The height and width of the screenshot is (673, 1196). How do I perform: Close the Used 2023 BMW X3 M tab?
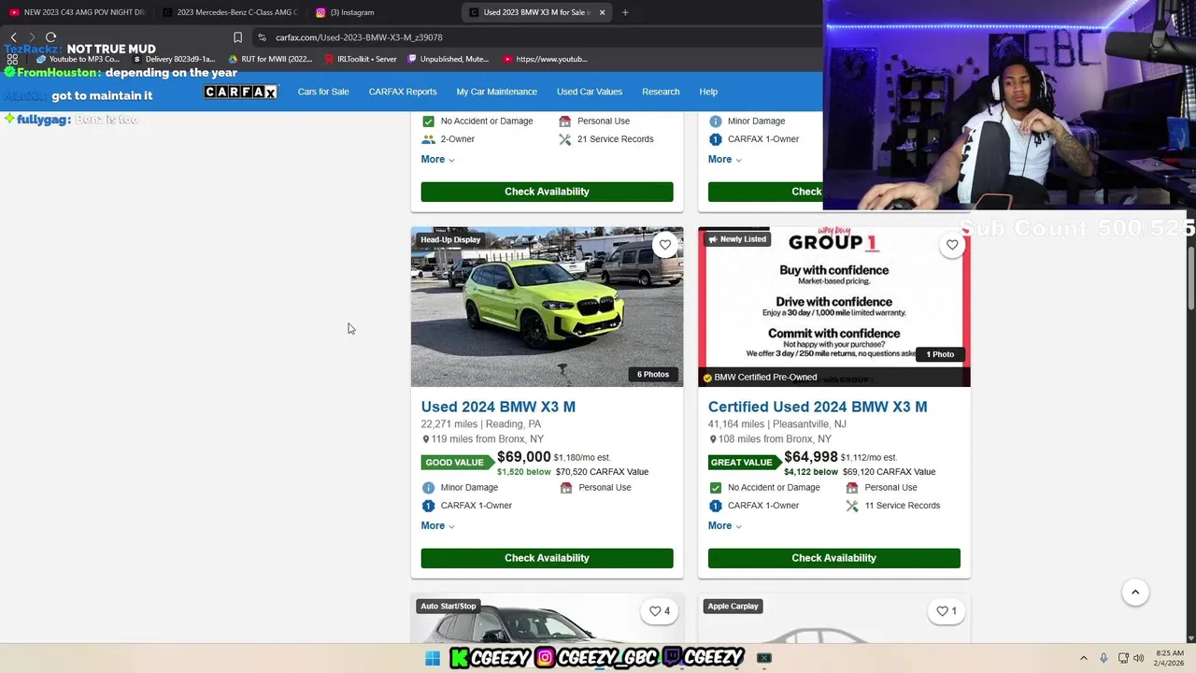pos(602,12)
